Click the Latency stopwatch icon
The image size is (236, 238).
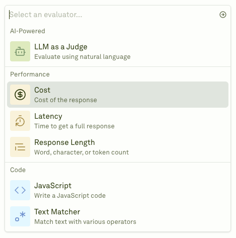pyautogui.click(x=20, y=121)
